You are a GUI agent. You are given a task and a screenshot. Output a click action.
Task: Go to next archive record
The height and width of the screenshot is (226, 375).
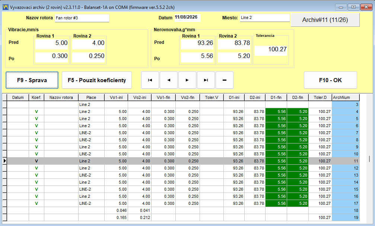tap(187, 80)
